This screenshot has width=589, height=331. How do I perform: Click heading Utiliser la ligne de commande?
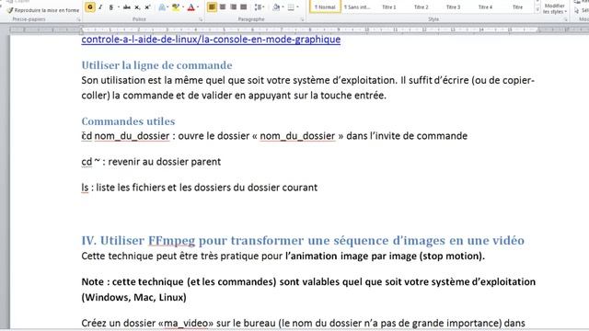click(156, 65)
